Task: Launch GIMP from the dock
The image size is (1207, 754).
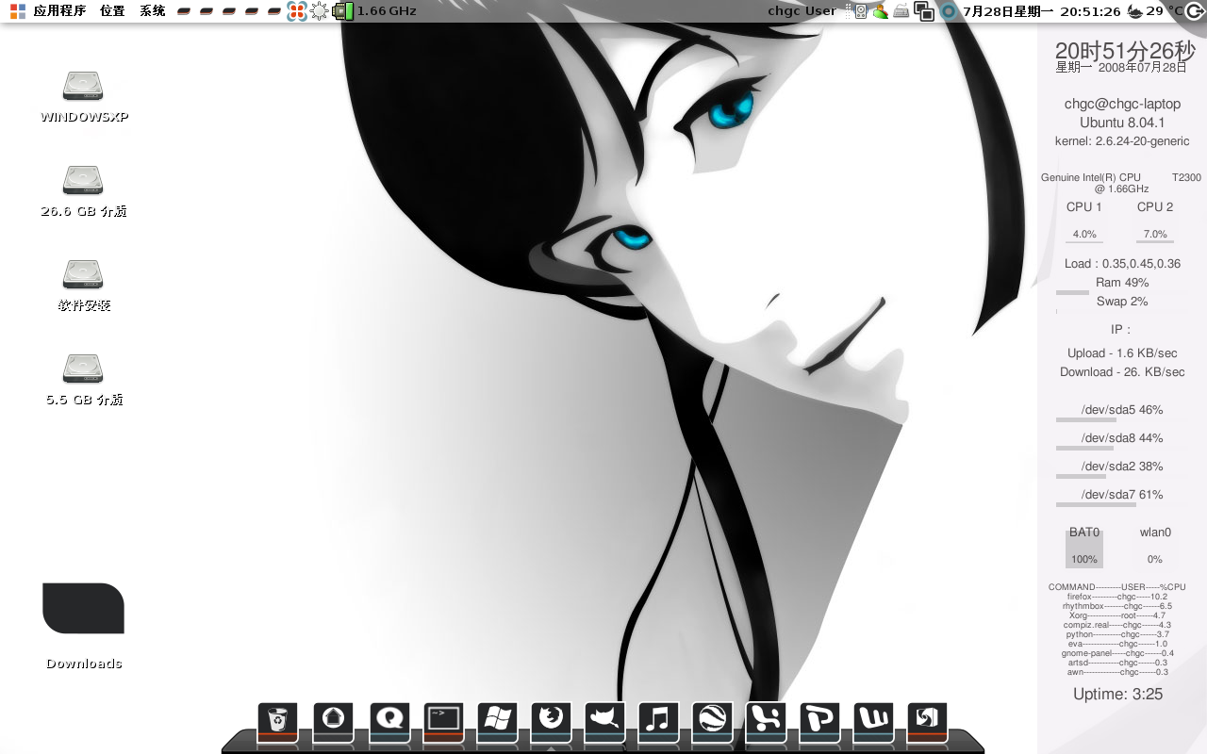Action: tap(604, 722)
